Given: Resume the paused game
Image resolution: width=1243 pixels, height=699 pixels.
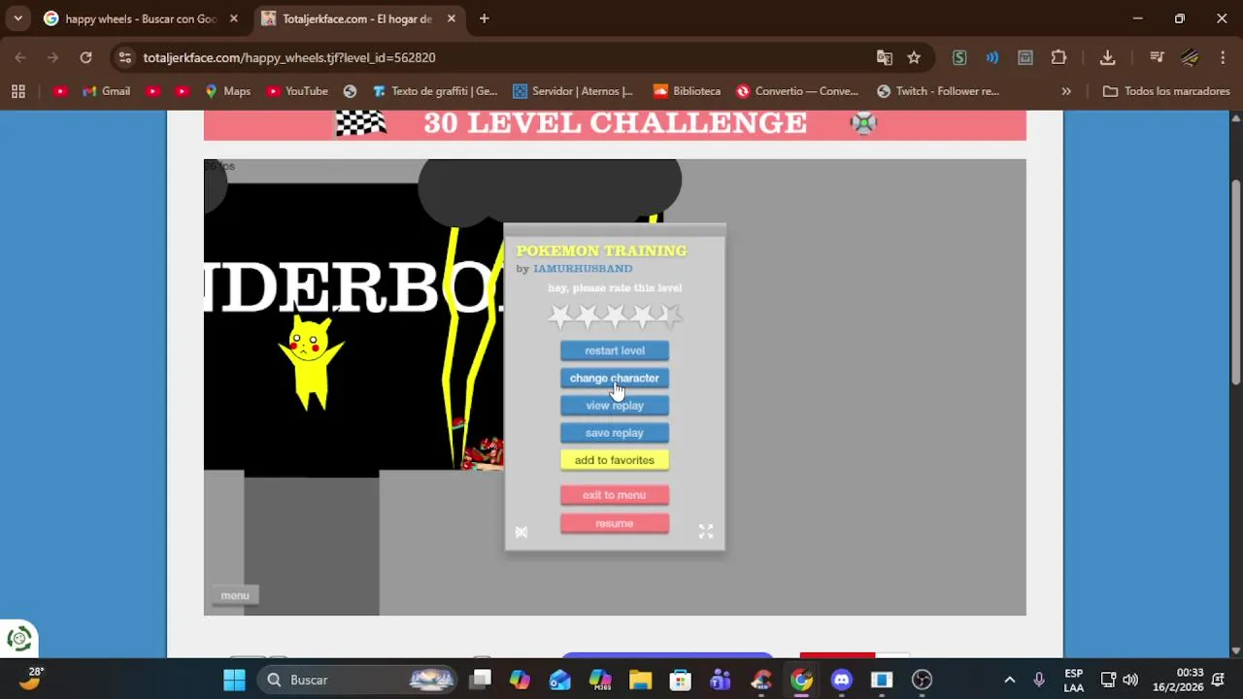Looking at the screenshot, I should [614, 523].
